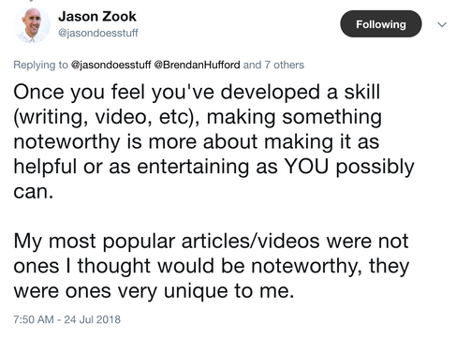Open the 7:50 AM - 24 Jul 2018 timestamp

click(66, 319)
